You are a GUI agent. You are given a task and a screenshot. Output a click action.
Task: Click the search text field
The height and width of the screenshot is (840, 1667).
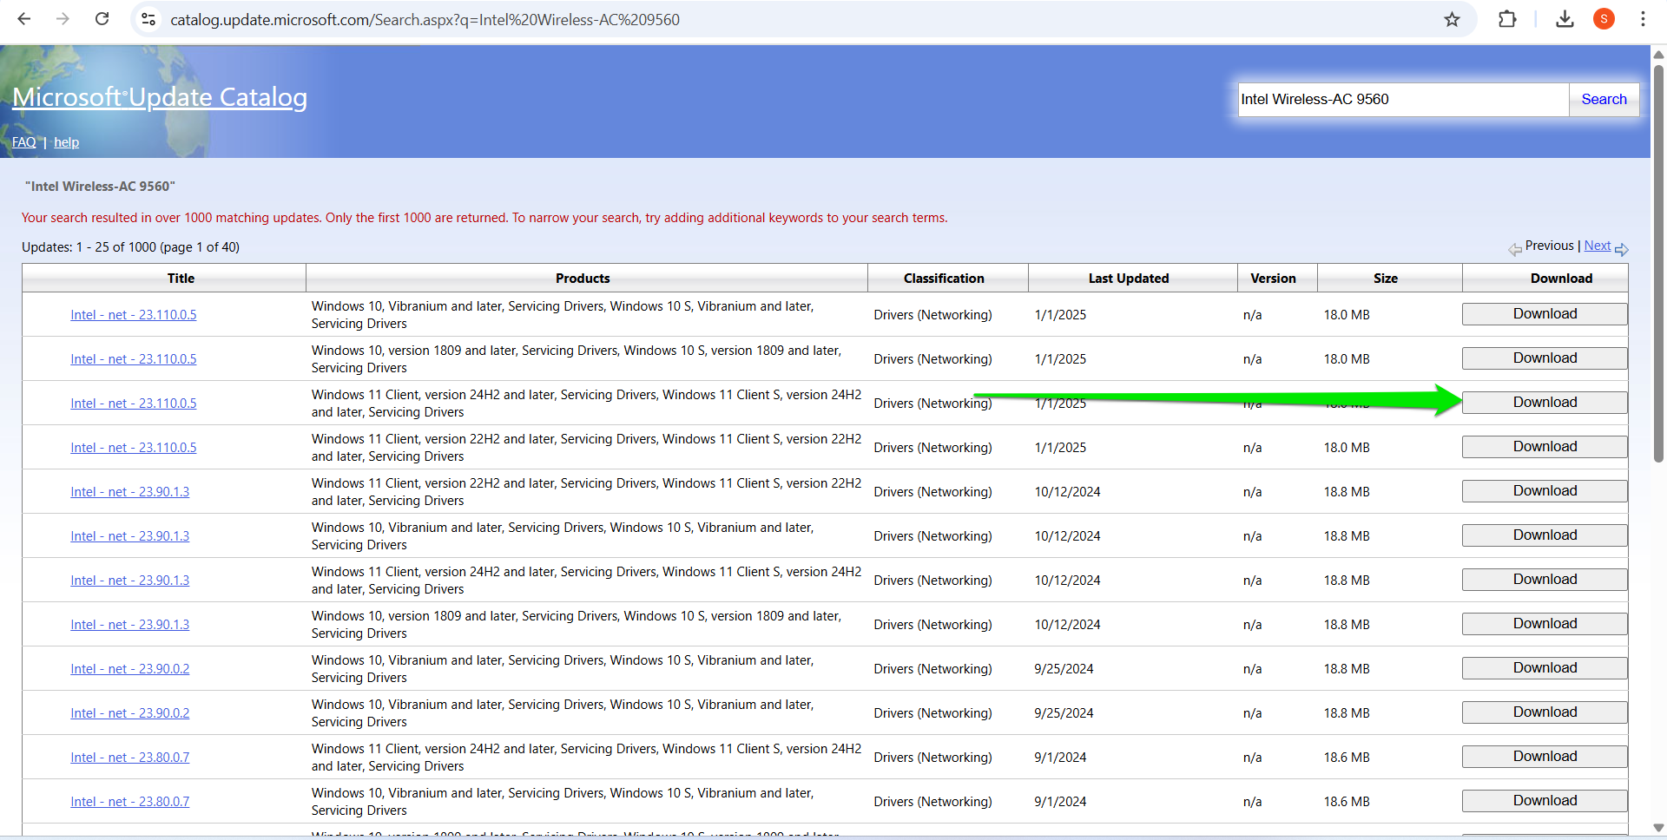[1402, 100]
